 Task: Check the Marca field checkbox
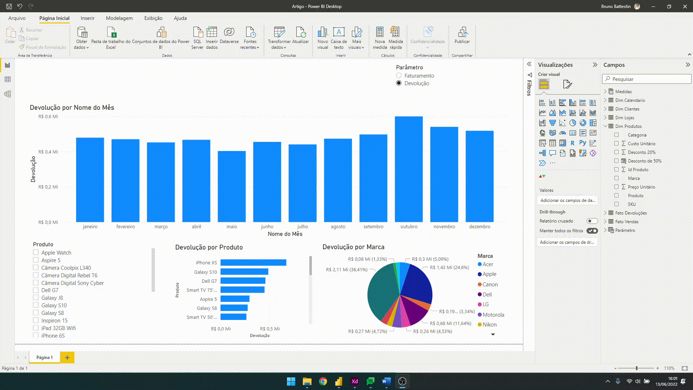(616, 178)
